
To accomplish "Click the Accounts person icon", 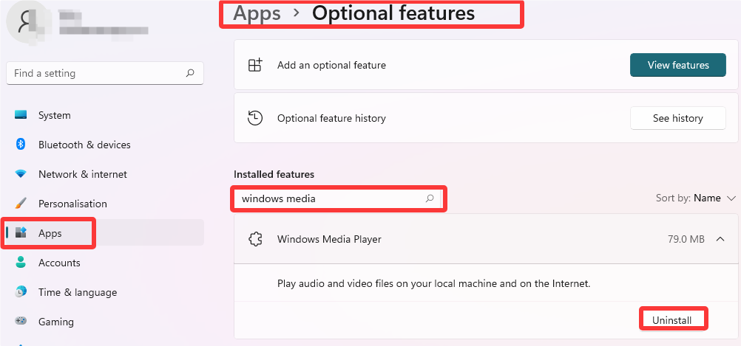I will [x=21, y=263].
